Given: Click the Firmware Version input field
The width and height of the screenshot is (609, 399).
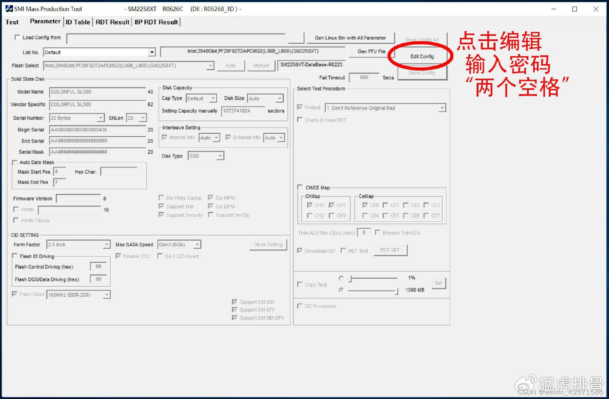Looking at the screenshot, I should (78, 199).
